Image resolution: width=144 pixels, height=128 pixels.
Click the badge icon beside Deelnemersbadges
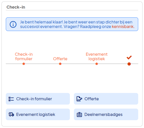[79, 114]
